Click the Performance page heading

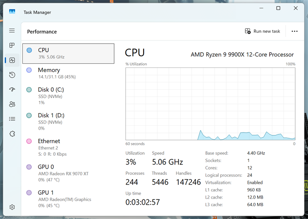[x=42, y=32]
